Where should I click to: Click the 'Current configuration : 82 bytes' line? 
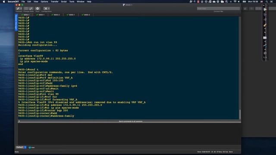[x=43, y=50]
